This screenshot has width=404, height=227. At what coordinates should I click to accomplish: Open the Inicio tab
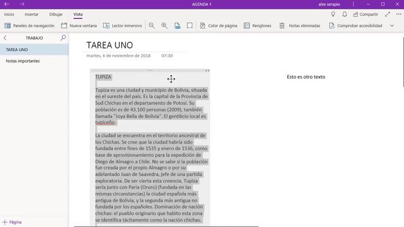click(9, 15)
